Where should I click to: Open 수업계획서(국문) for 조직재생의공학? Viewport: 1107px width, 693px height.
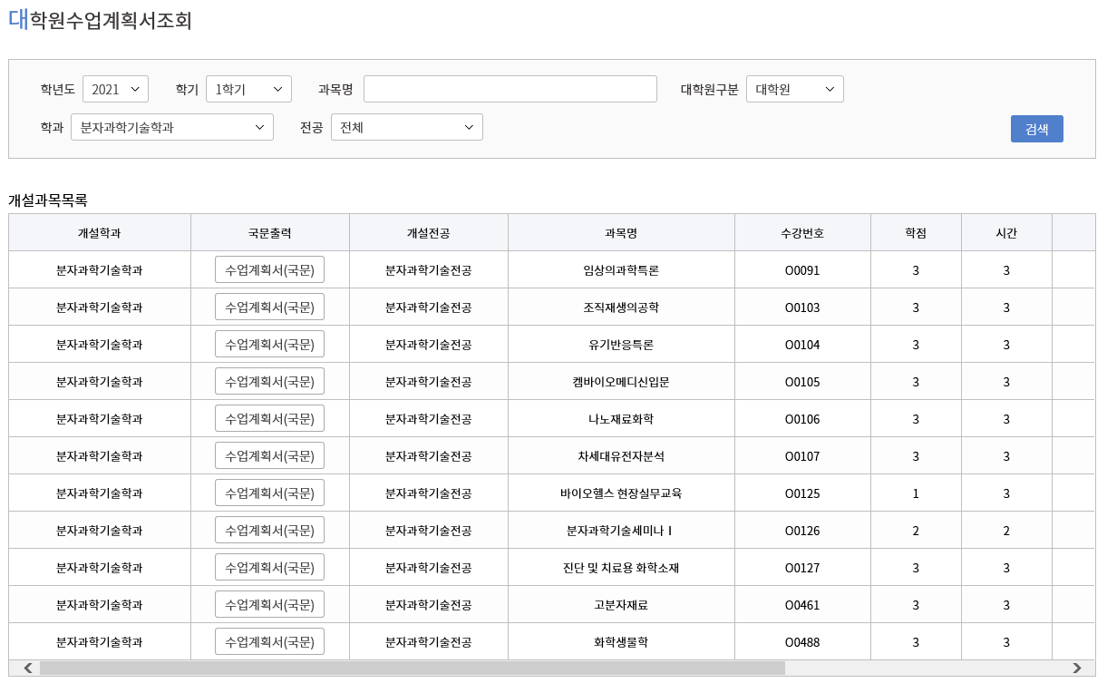click(x=269, y=307)
